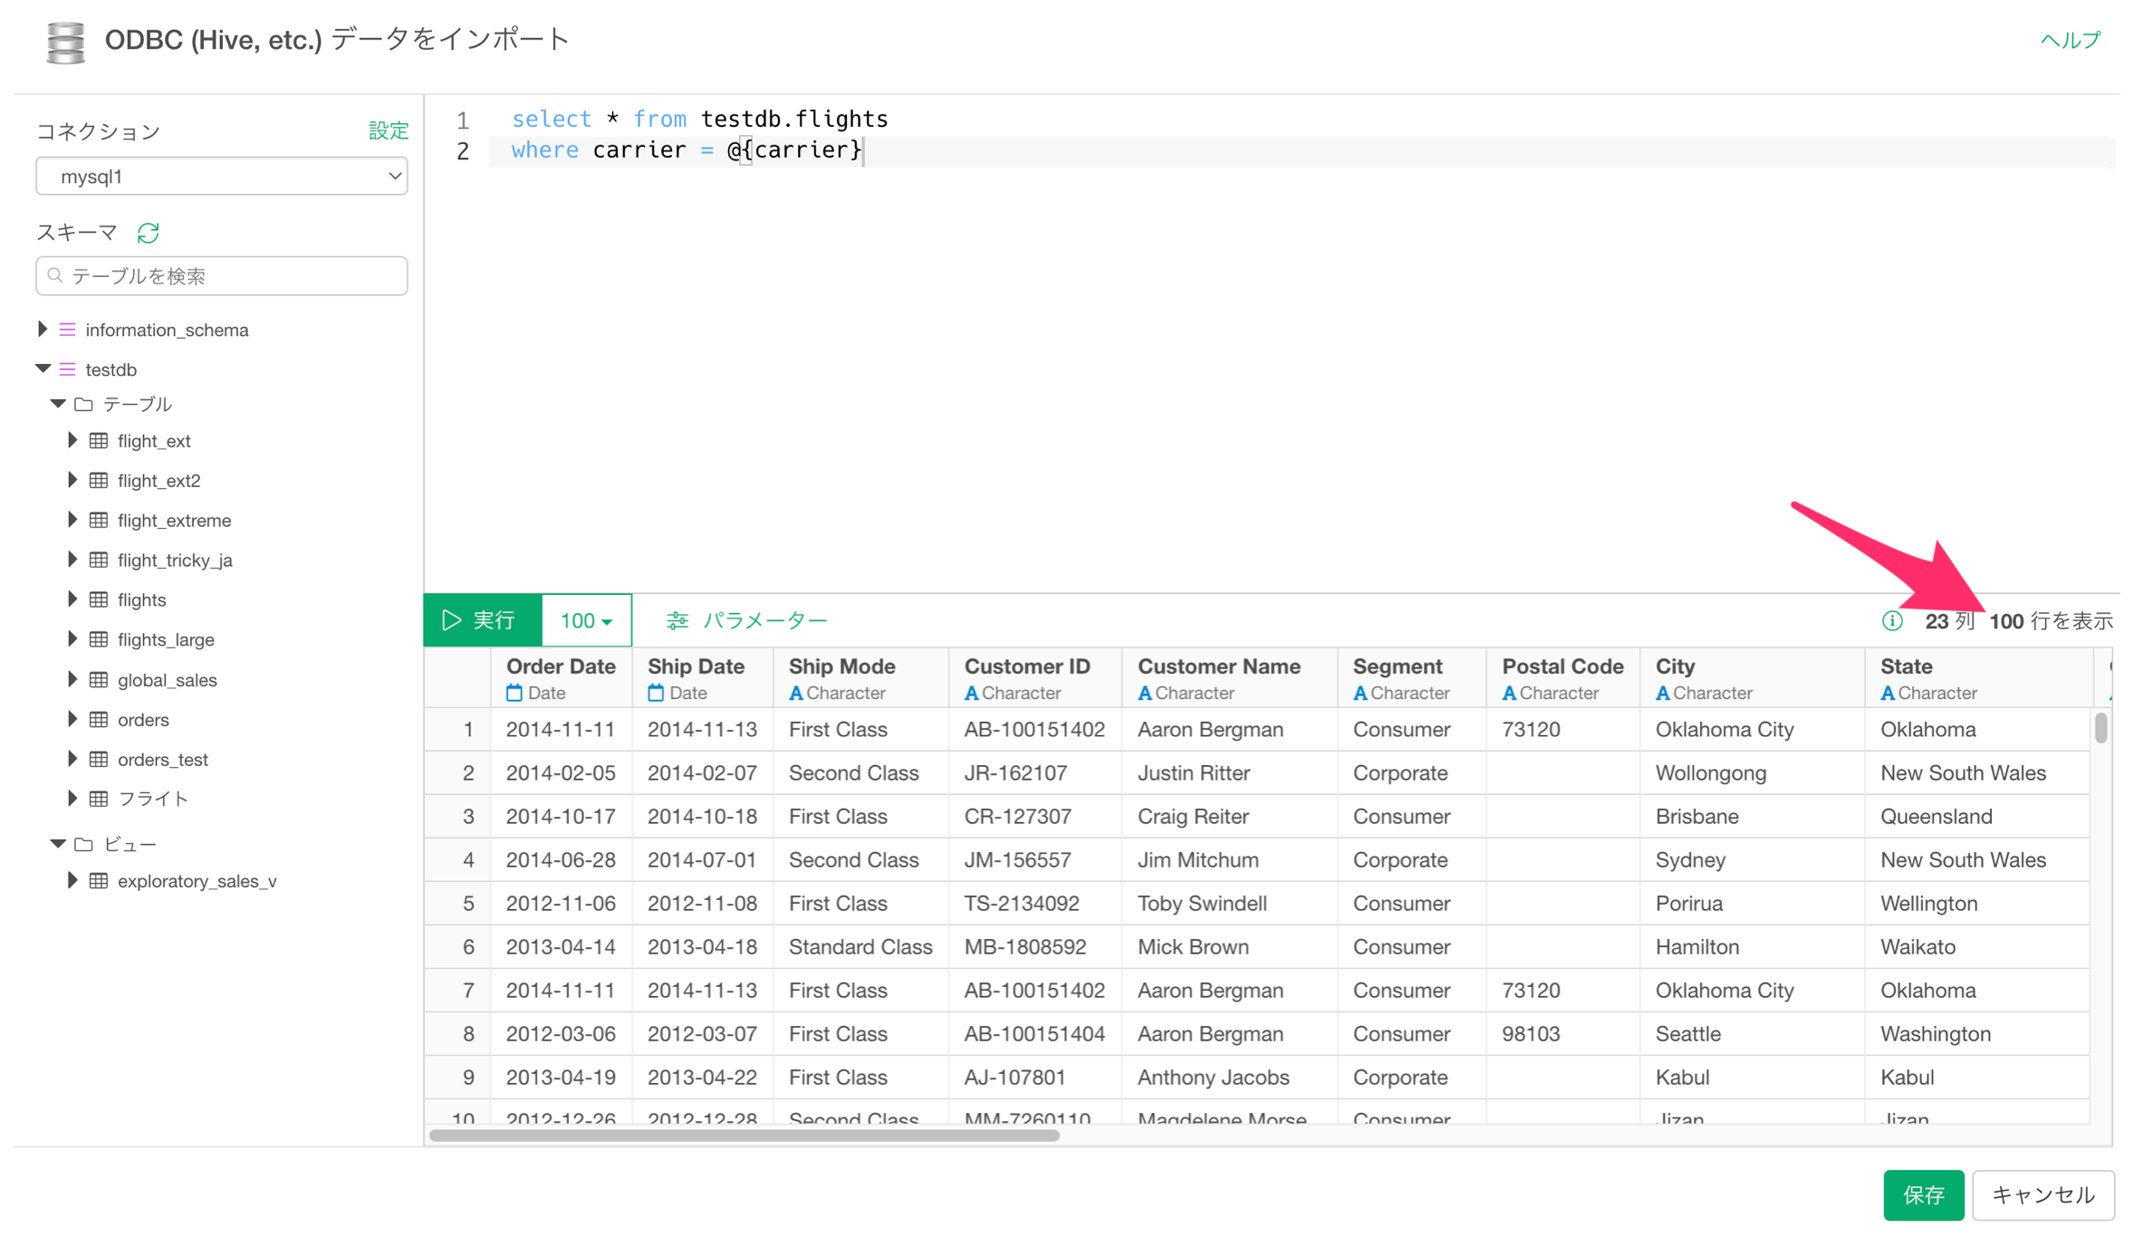Click the Order Date calendar type icon
The height and width of the screenshot is (1246, 2143).
[514, 694]
